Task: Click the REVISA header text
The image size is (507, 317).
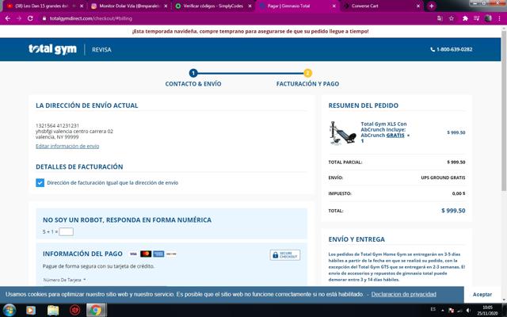Action: pyautogui.click(x=101, y=49)
